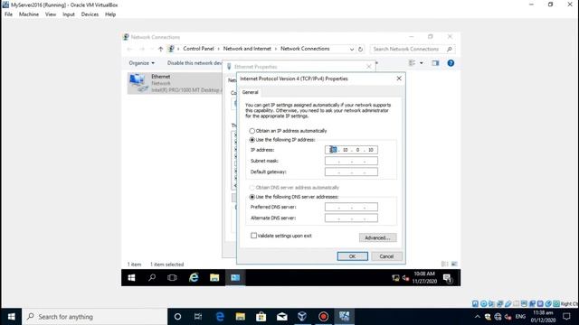Select the General tab in IPv4 Properties

(250, 92)
